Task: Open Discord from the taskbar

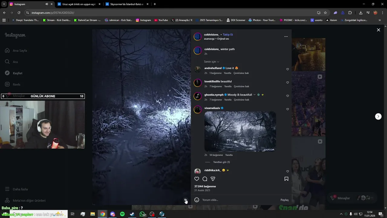Action: 112,214
